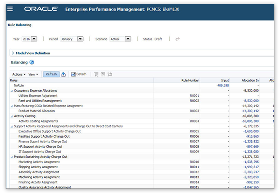Click the Balancing help question mark icon
This screenshot has height=193, width=280.
coord(32,62)
